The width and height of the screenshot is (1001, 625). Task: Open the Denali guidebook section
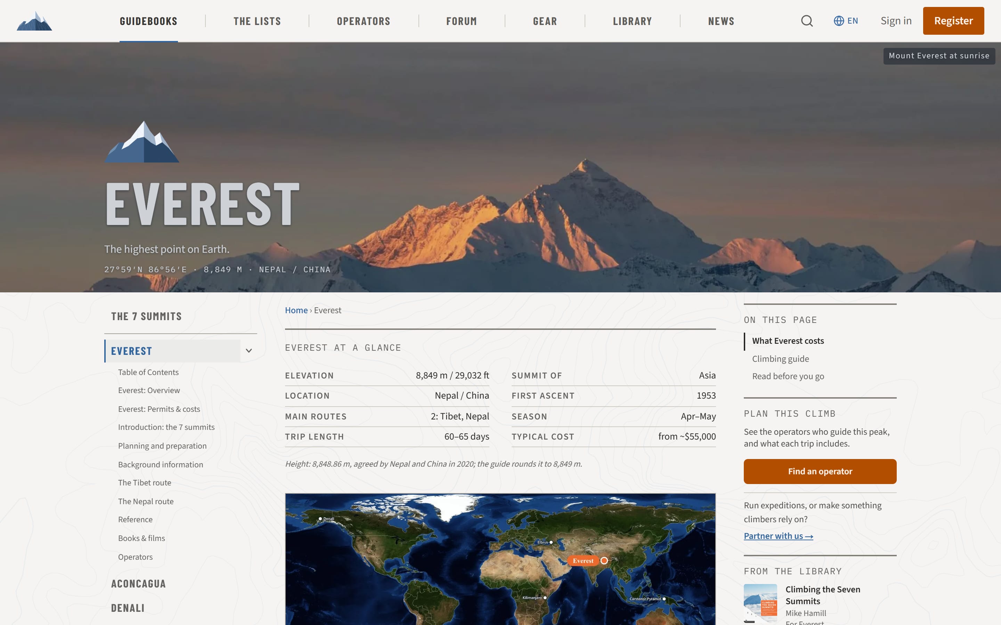(128, 608)
